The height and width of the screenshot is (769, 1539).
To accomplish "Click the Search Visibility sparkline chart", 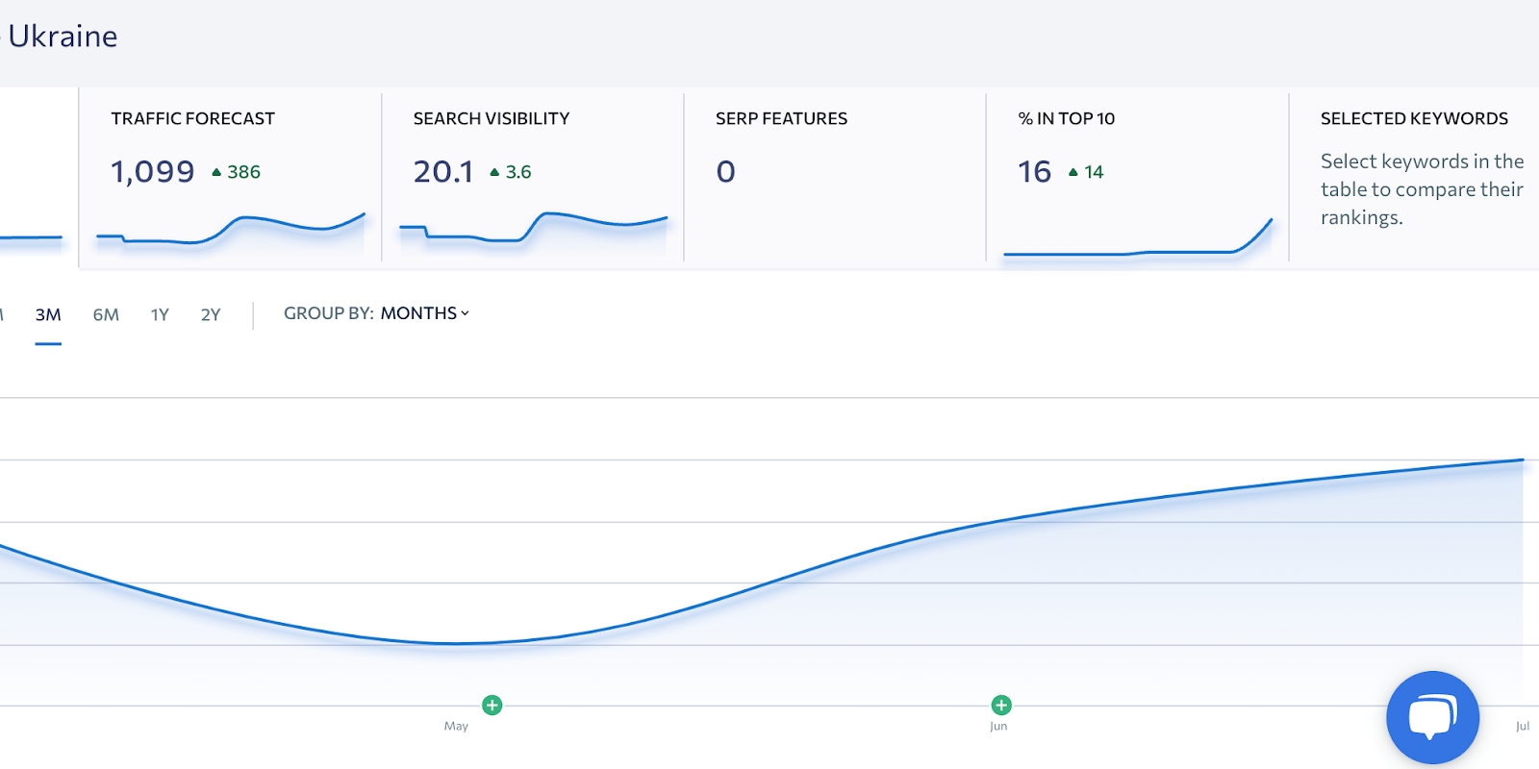I will (x=533, y=229).
